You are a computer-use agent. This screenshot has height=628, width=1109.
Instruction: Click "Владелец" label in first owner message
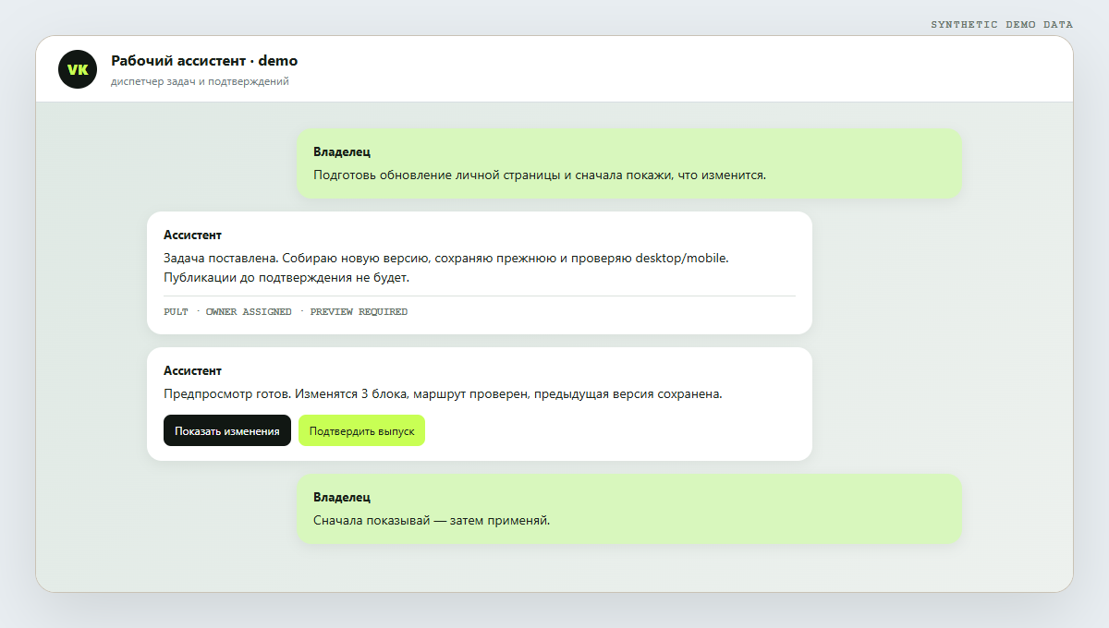coord(342,151)
